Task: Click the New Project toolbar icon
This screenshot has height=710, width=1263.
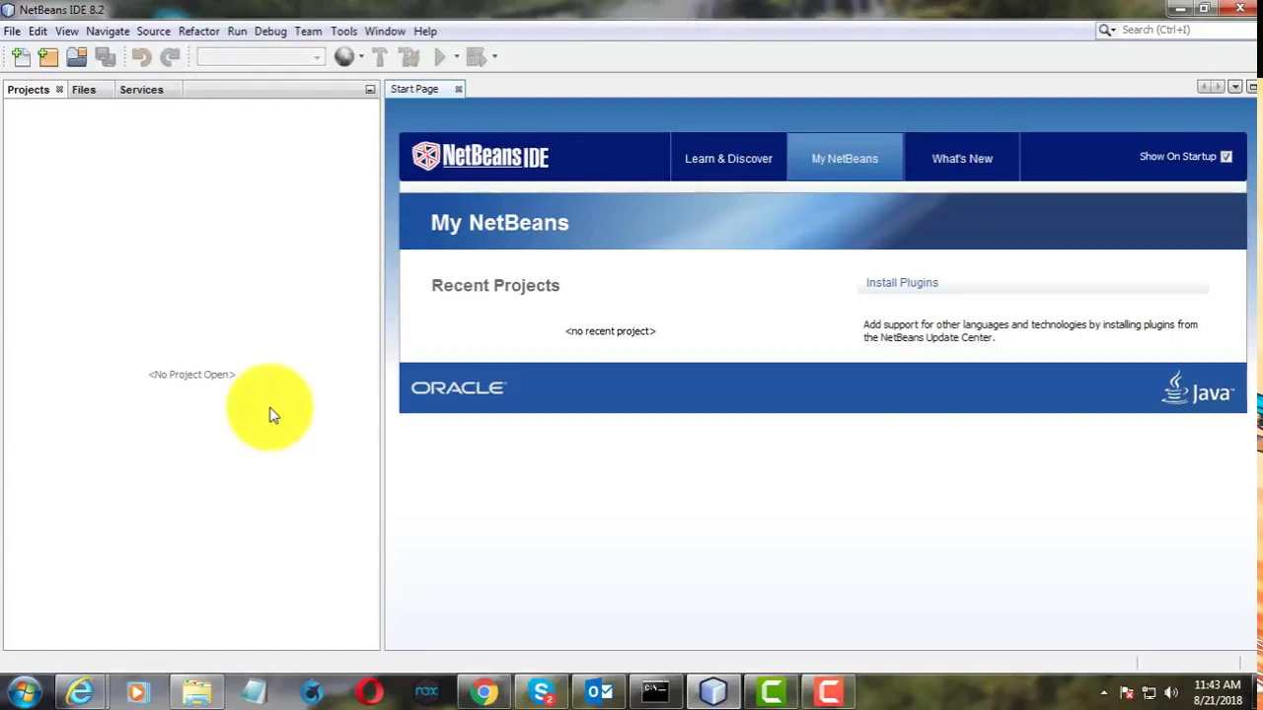Action: [x=48, y=57]
